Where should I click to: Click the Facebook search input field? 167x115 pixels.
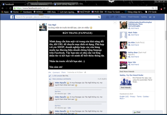56,17
